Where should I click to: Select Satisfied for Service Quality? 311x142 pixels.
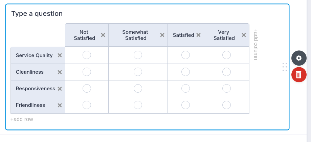(185, 55)
